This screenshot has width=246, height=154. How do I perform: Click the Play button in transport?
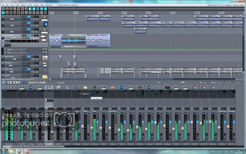click(6, 83)
